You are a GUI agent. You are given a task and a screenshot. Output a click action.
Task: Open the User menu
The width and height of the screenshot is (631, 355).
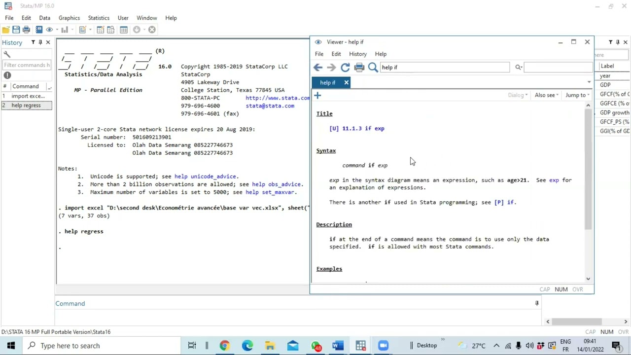[123, 18]
